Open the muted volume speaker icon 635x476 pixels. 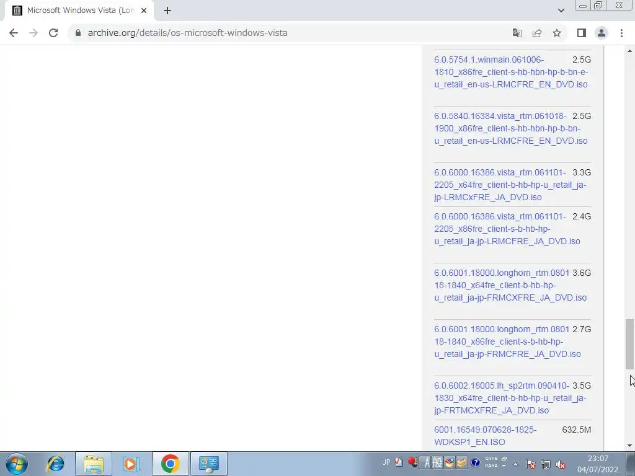(x=561, y=464)
